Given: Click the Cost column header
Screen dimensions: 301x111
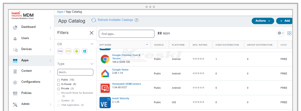Looking at the screenshot, I should click(284, 45).
